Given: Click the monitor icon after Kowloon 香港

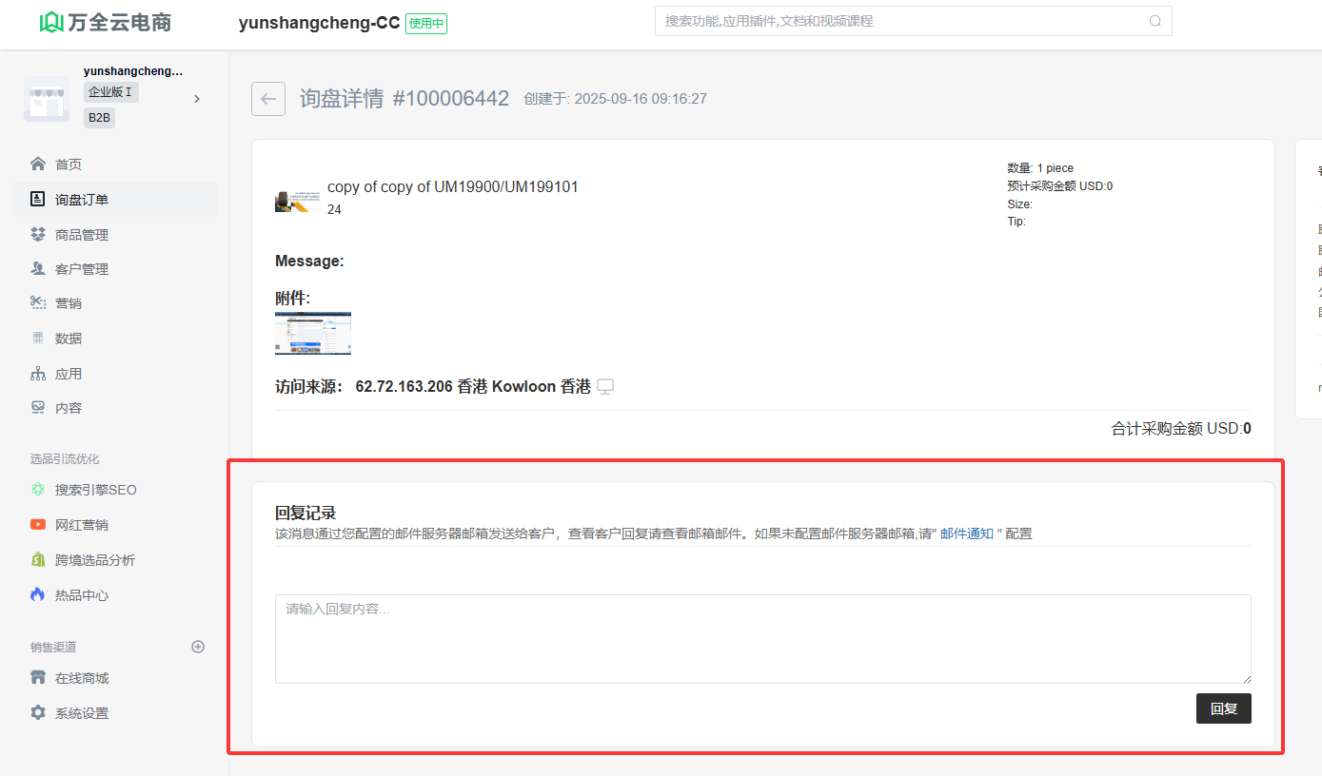Looking at the screenshot, I should pyautogui.click(x=604, y=386).
